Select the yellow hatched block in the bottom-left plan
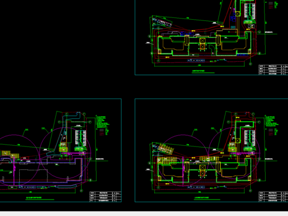 pyautogui.click(x=64, y=148)
